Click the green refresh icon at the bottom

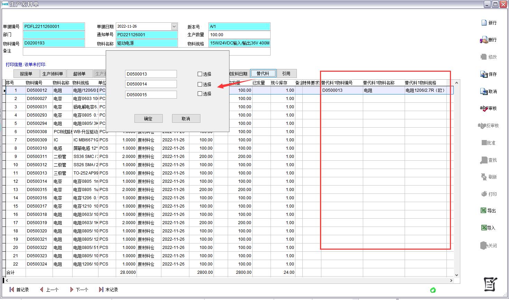coord(433,290)
